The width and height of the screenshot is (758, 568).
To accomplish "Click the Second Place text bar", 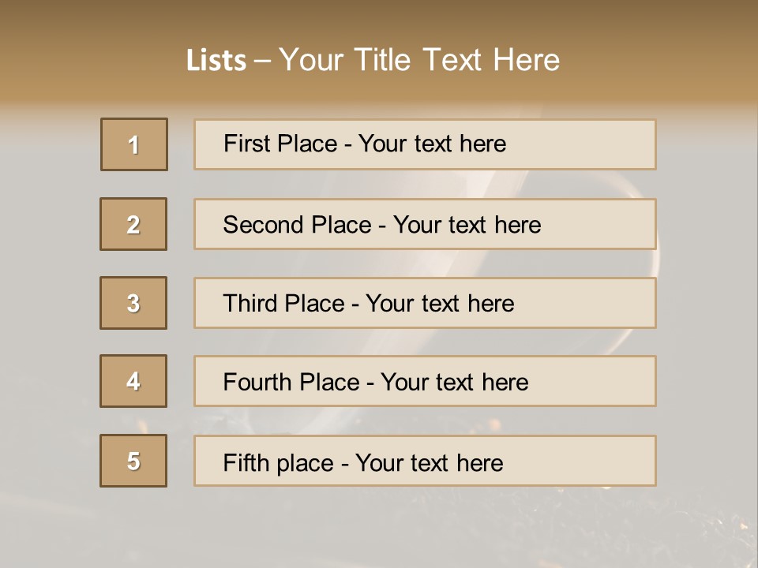I will coord(425,224).
